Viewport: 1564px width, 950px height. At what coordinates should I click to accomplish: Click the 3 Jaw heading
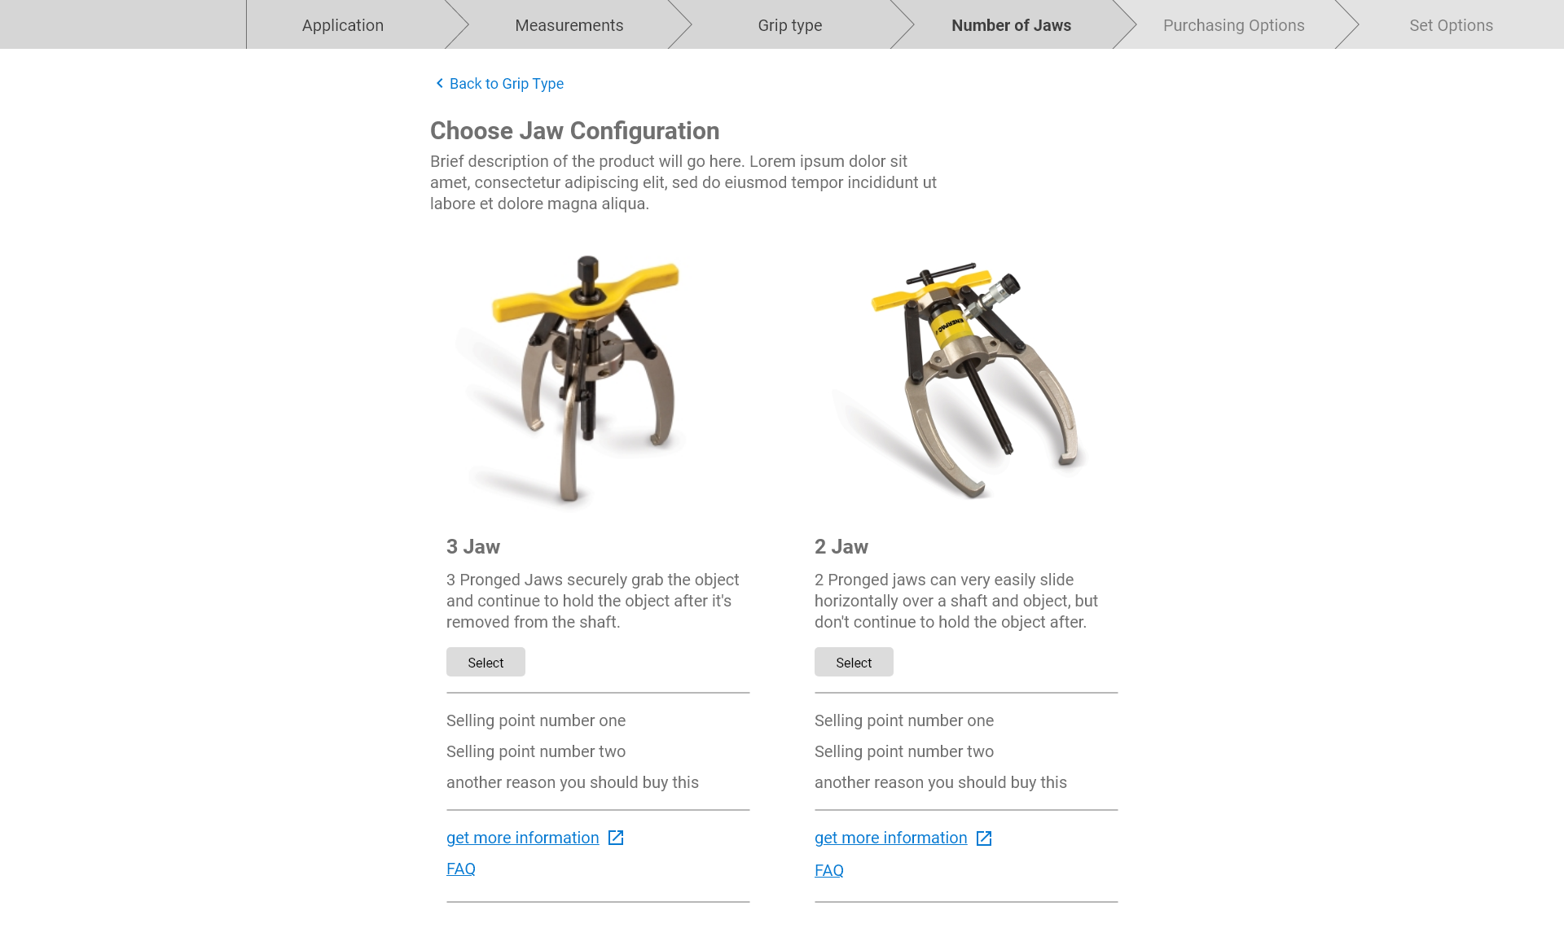coord(472,547)
